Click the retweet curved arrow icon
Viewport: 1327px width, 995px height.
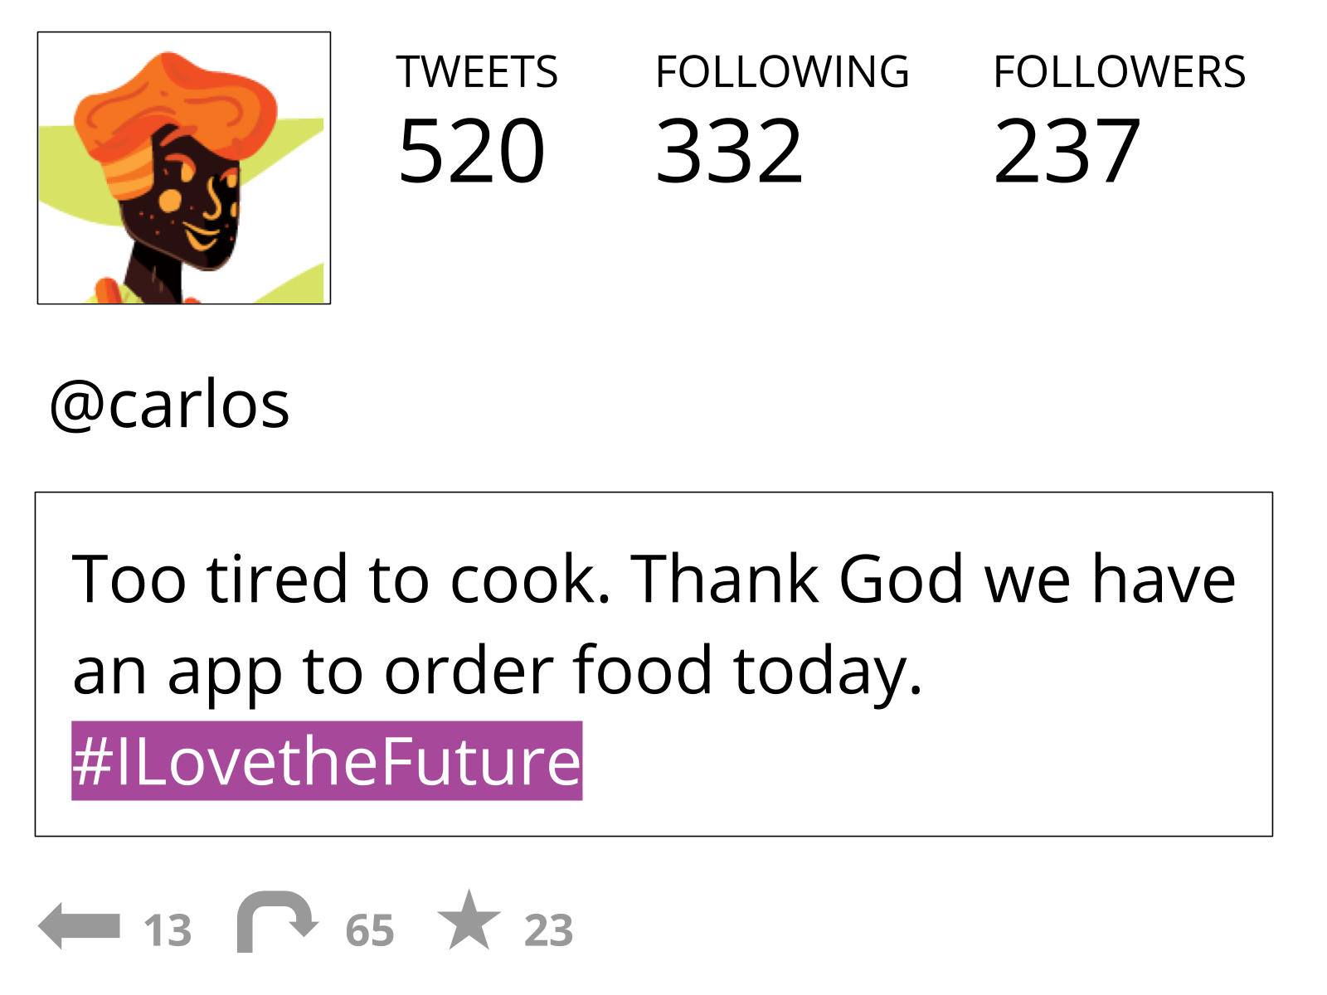pyautogui.click(x=275, y=920)
